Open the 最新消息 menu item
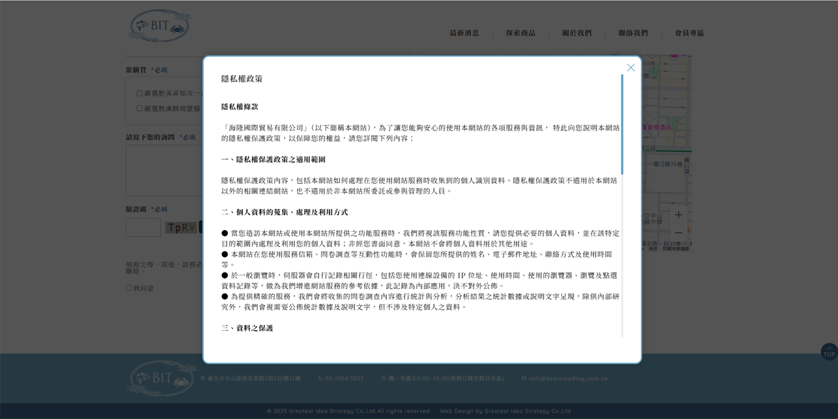This screenshot has height=419, width=838. [x=464, y=33]
